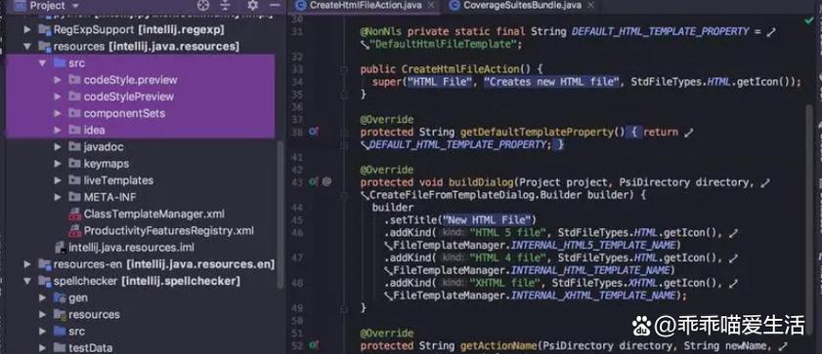
Task: Select ClassTemplateManager.xml in project tree
Action: [x=147, y=214]
